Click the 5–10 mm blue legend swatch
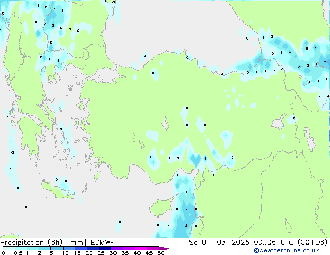 pos(57,248)
